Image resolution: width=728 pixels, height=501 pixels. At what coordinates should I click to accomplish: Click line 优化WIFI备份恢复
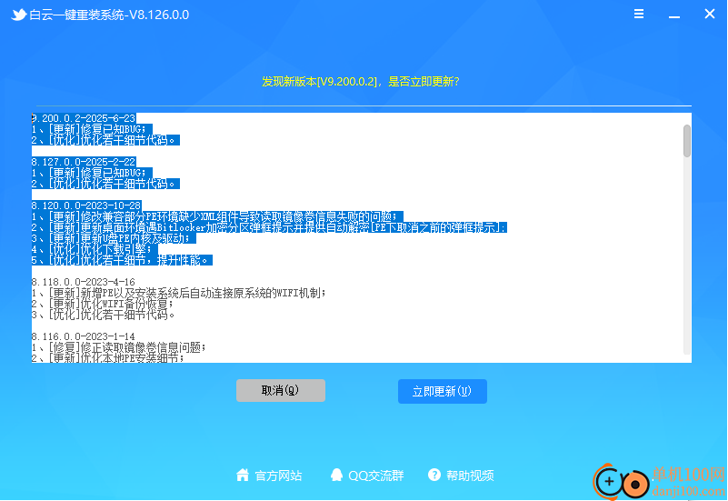coord(103,304)
